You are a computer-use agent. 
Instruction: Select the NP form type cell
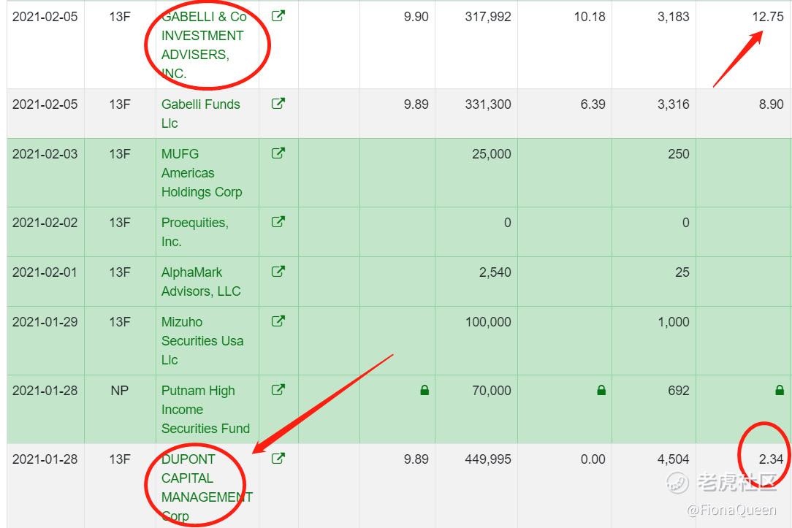(x=120, y=390)
